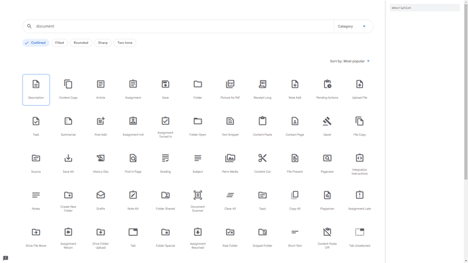Select the Content Cut scissors icon

coord(262,158)
